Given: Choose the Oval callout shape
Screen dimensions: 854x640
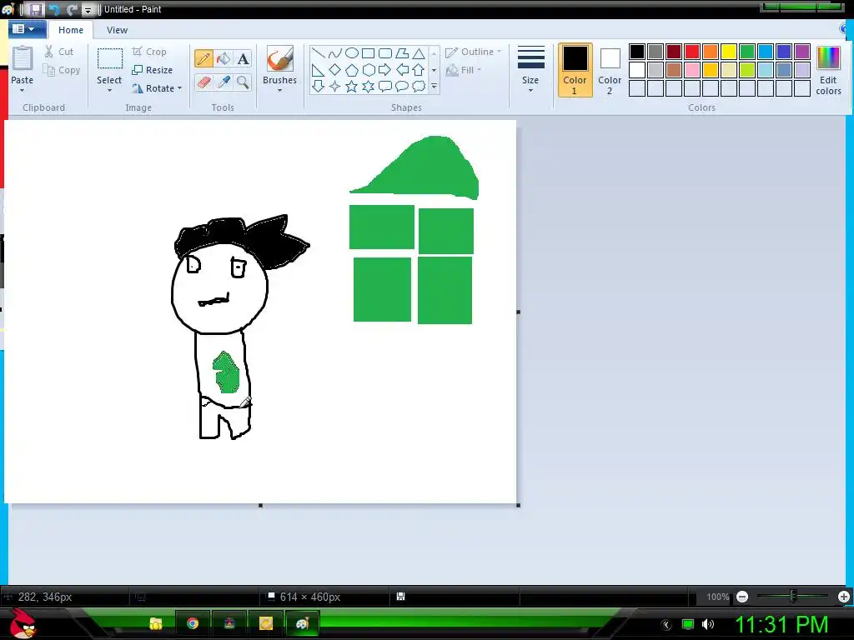Looking at the screenshot, I should pyautogui.click(x=402, y=86).
